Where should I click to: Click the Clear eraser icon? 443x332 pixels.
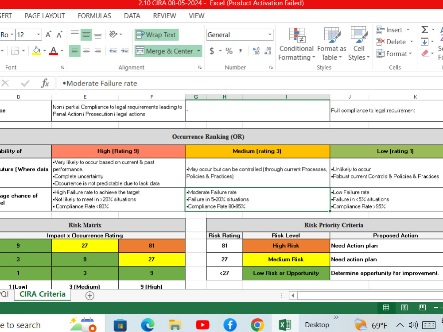click(425, 54)
